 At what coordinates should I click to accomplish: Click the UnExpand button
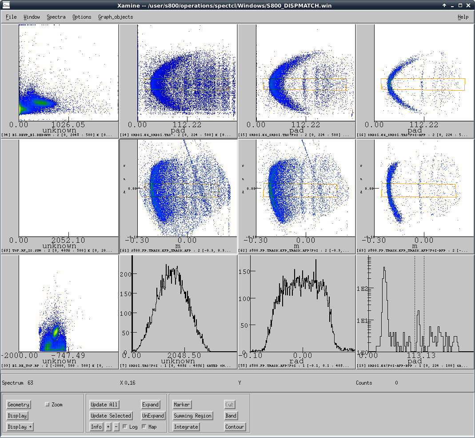click(x=153, y=416)
